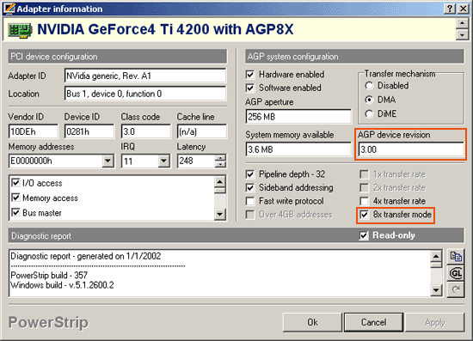Decrease Latency value with down arrow
473x341 pixels.
pyautogui.click(x=220, y=164)
